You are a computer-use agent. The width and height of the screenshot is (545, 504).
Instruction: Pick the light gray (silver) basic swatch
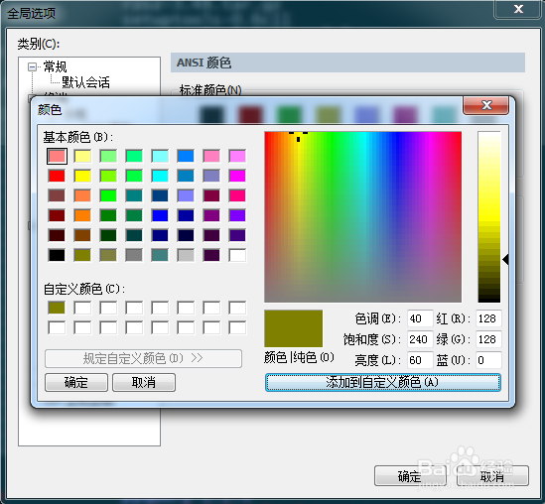[x=186, y=255]
